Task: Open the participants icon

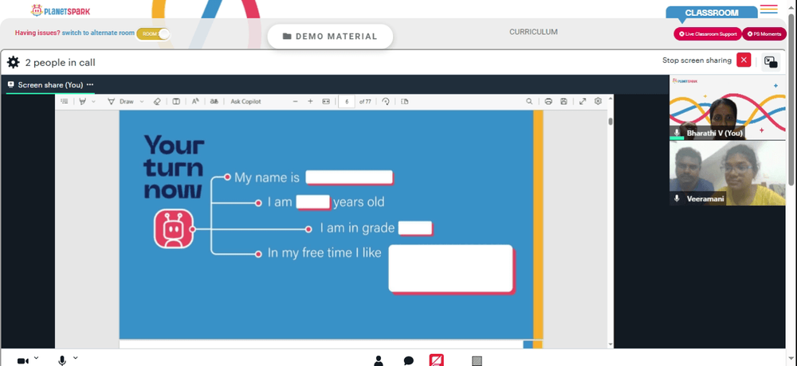Action: (x=378, y=361)
